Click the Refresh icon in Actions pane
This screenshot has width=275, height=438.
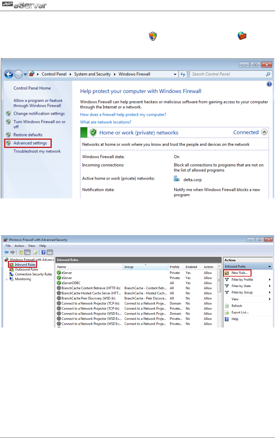point(227,306)
